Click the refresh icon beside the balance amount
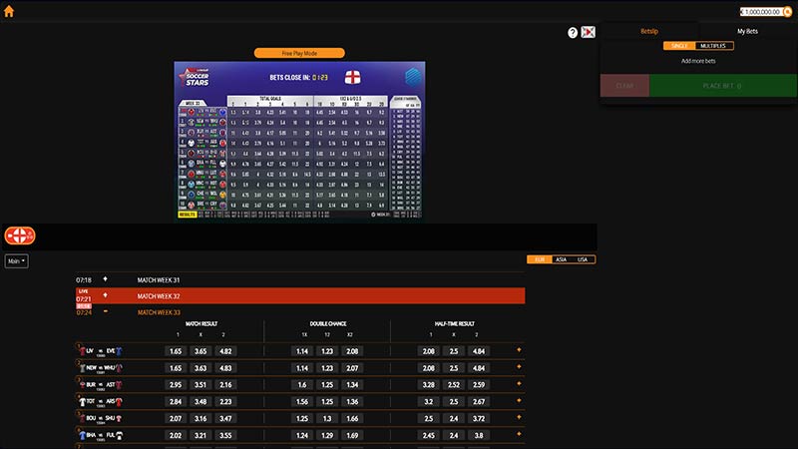Viewport: 798px width, 449px height. pyautogui.click(x=787, y=12)
